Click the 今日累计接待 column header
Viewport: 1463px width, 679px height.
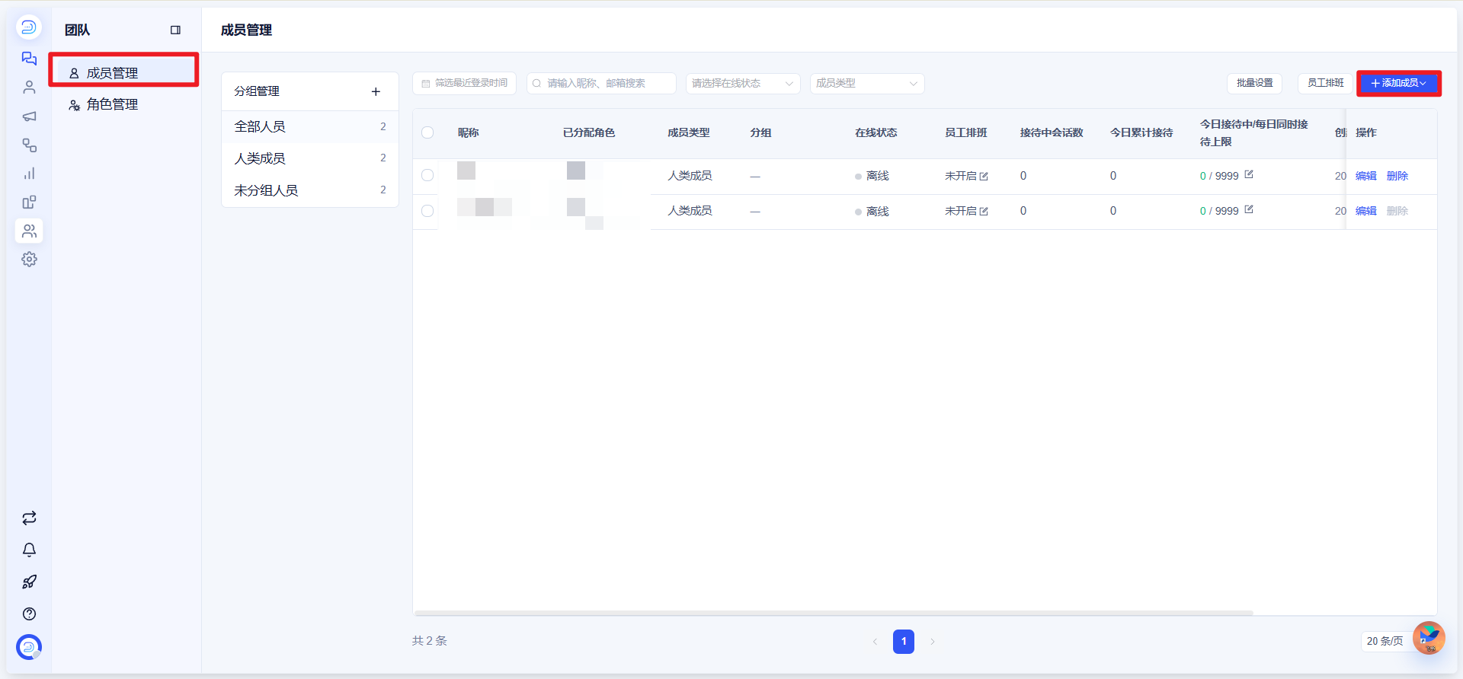tap(1141, 132)
